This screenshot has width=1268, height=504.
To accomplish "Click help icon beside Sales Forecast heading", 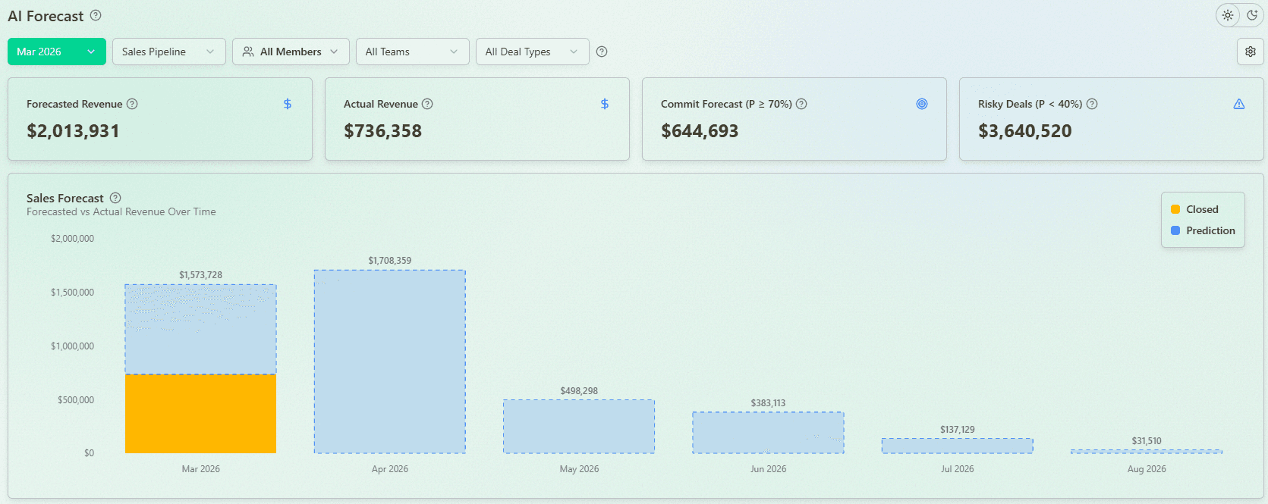I will coord(115,198).
